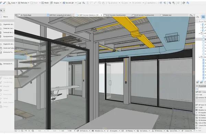Open the Sección 3D dropdown arrow
The image size is (206, 134).
76,3
